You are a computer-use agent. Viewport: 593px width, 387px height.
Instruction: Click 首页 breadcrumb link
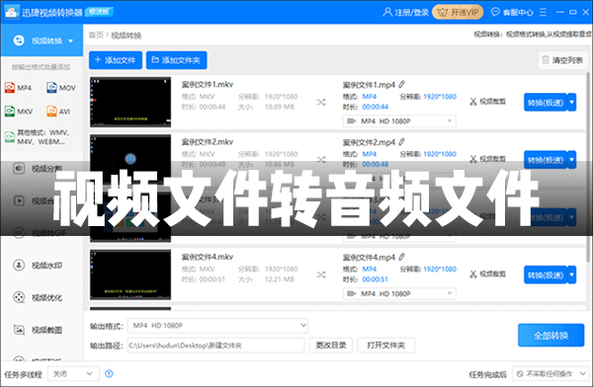[96, 36]
